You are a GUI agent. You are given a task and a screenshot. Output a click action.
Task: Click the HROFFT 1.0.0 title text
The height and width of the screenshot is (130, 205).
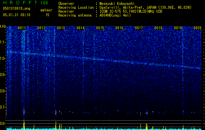click(x=25, y=3)
